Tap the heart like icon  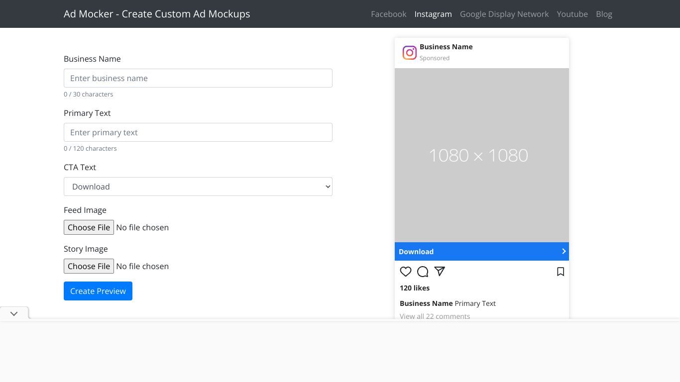pyautogui.click(x=406, y=272)
